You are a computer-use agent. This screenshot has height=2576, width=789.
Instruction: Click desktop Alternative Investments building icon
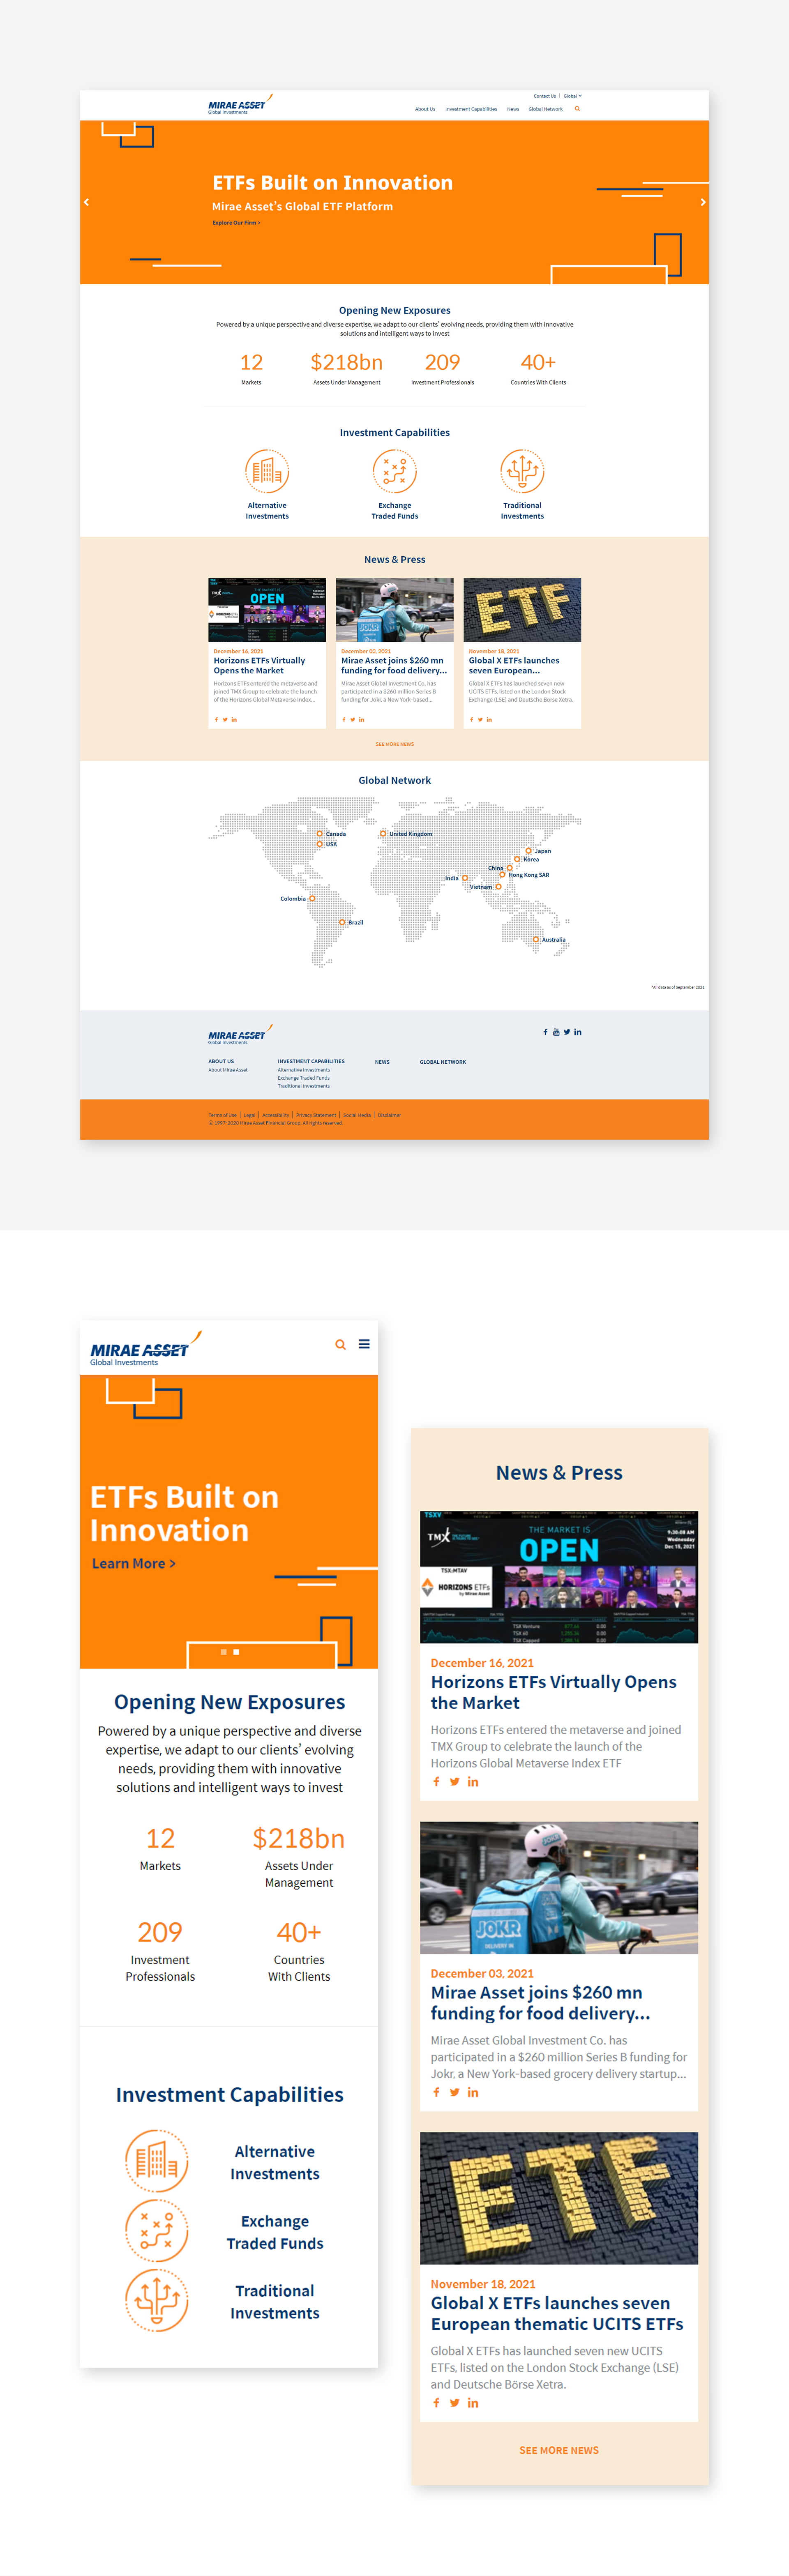tap(267, 471)
